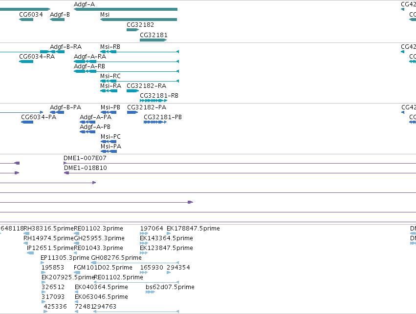The height and width of the screenshot is (314, 416).
Task: Click the Msi-RC transcript label
Action: click(110, 76)
